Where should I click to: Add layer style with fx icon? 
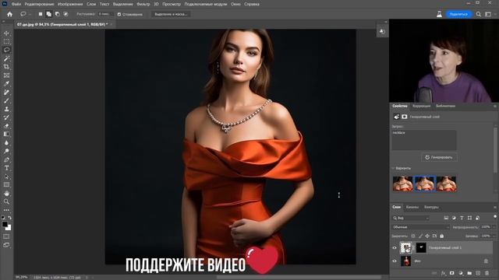(x=444, y=273)
